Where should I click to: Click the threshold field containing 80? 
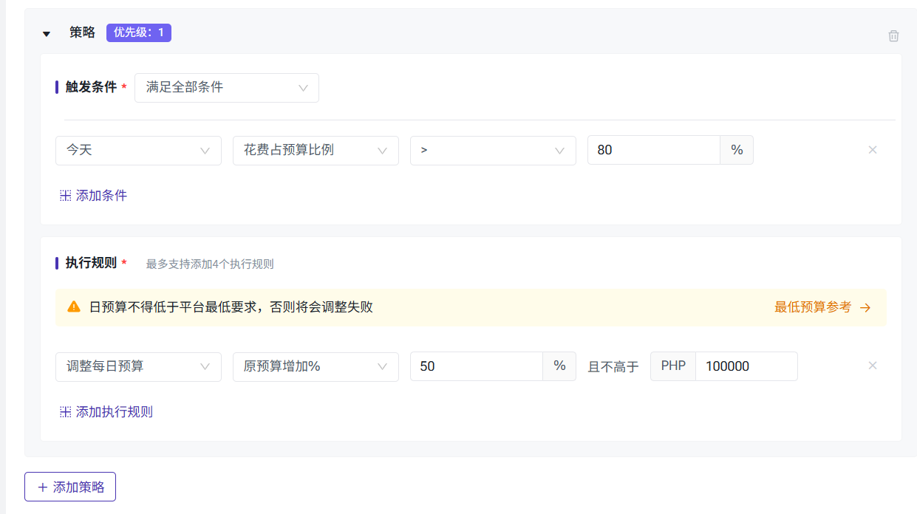pyautogui.click(x=653, y=150)
